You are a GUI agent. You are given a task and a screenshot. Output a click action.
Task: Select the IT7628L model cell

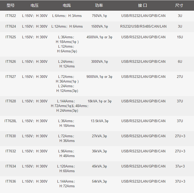pos(10,121)
